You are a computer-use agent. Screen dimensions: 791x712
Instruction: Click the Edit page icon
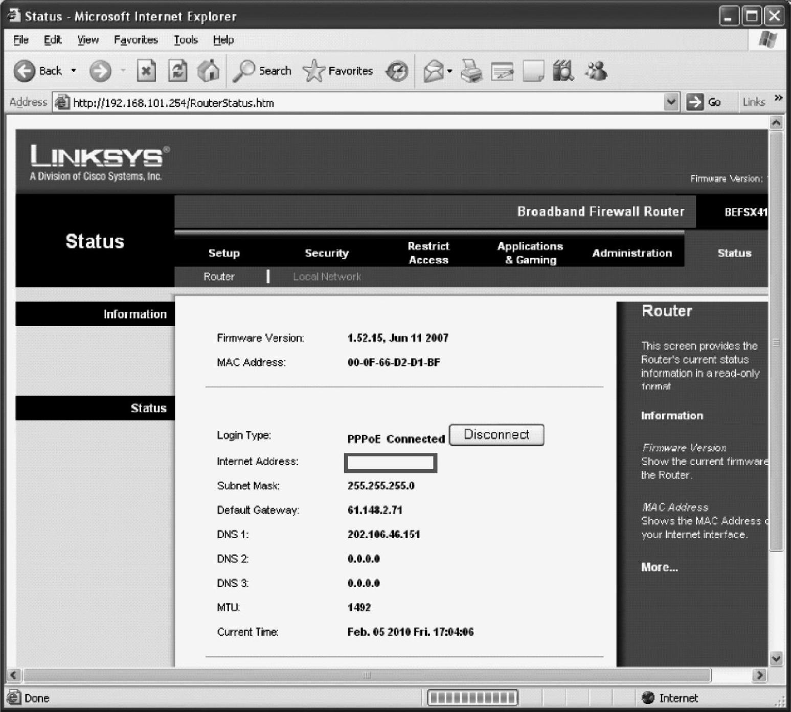[502, 72]
